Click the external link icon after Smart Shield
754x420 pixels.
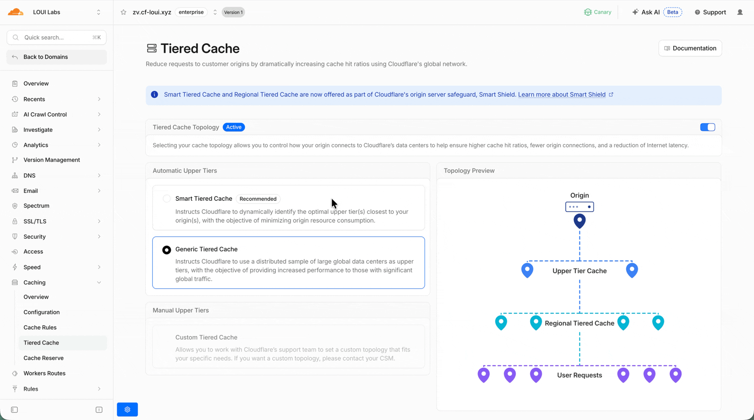(611, 94)
